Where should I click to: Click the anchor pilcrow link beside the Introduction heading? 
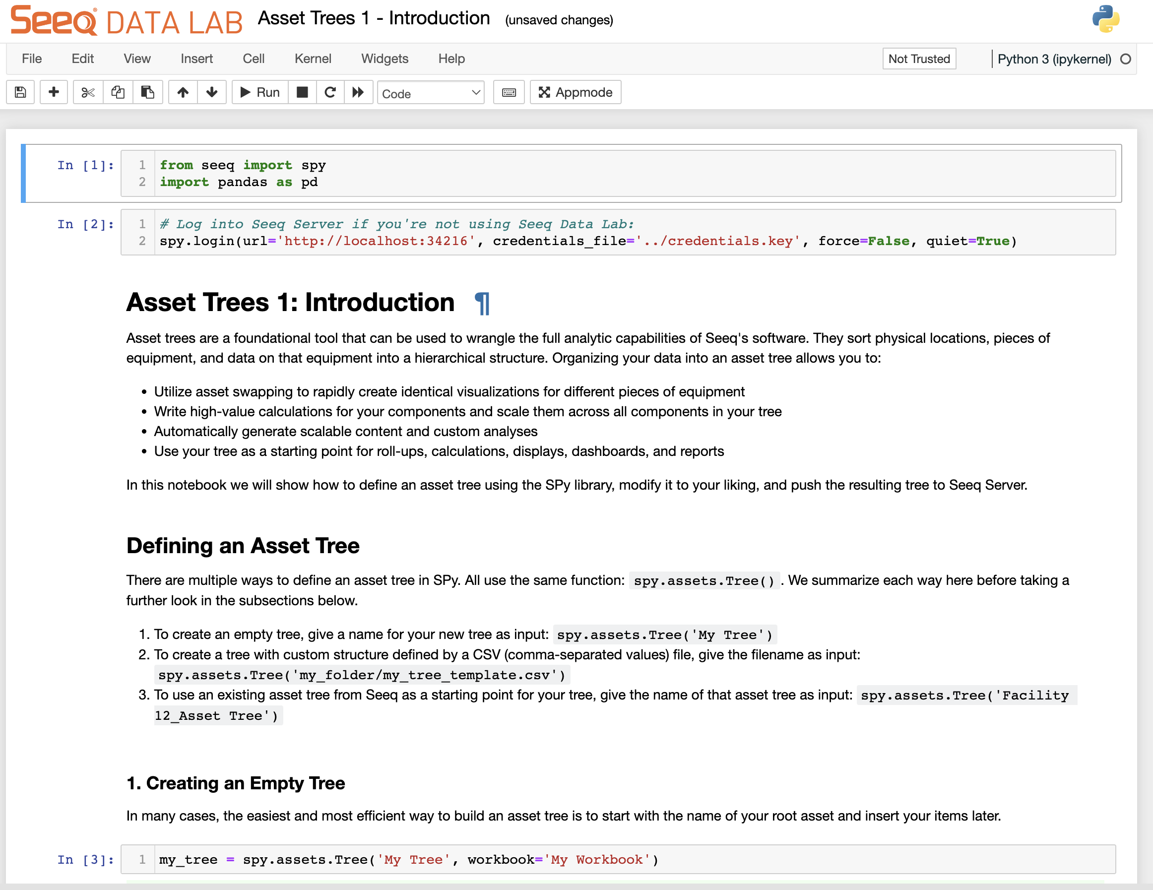point(482,304)
